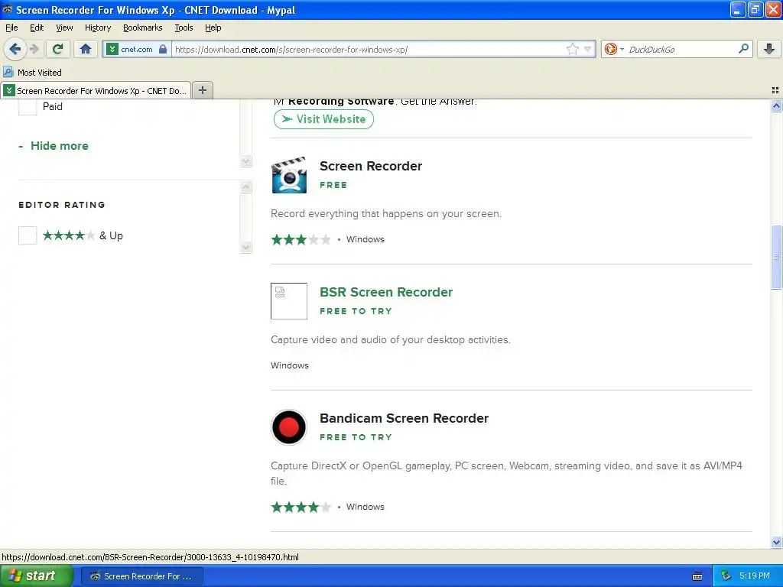Screen dimensions: 783x587
Task: Open the History menu
Action: pos(97,28)
